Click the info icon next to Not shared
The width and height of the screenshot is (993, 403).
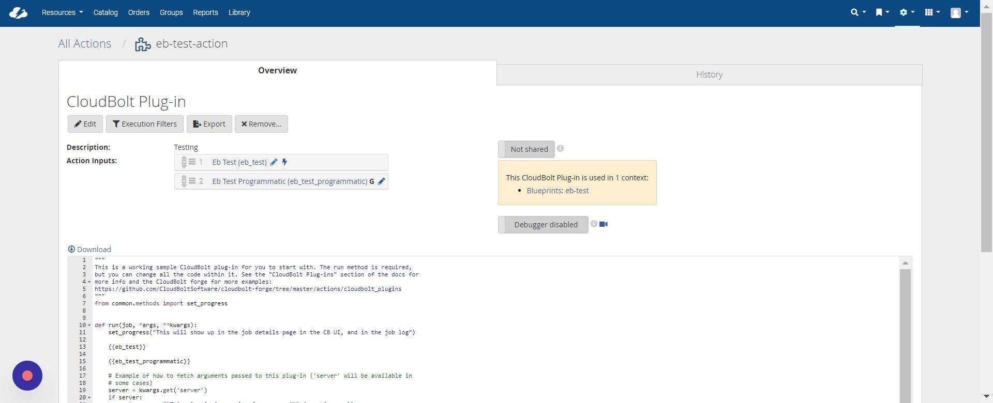click(560, 148)
